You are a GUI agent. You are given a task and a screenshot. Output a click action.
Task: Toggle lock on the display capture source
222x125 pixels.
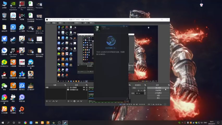tap(87, 87)
